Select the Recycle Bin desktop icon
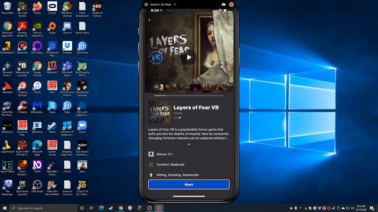 (7, 8)
